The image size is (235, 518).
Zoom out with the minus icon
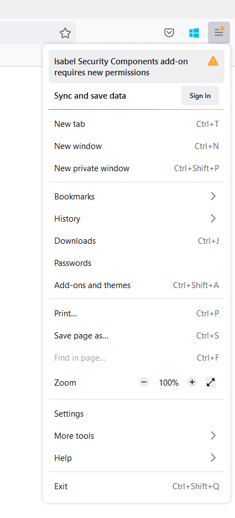click(144, 383)
